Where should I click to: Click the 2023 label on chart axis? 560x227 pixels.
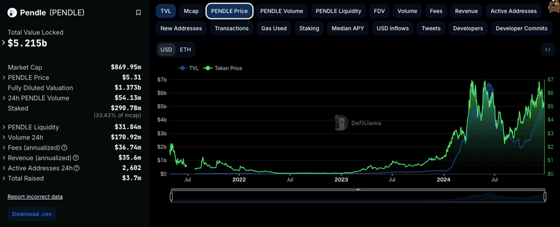pyautogui.click(x=341, y=179)
